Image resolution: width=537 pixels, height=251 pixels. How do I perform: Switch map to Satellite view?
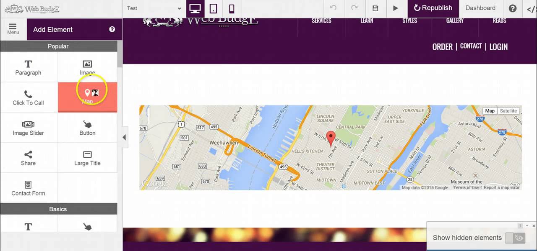coord(508,111)
